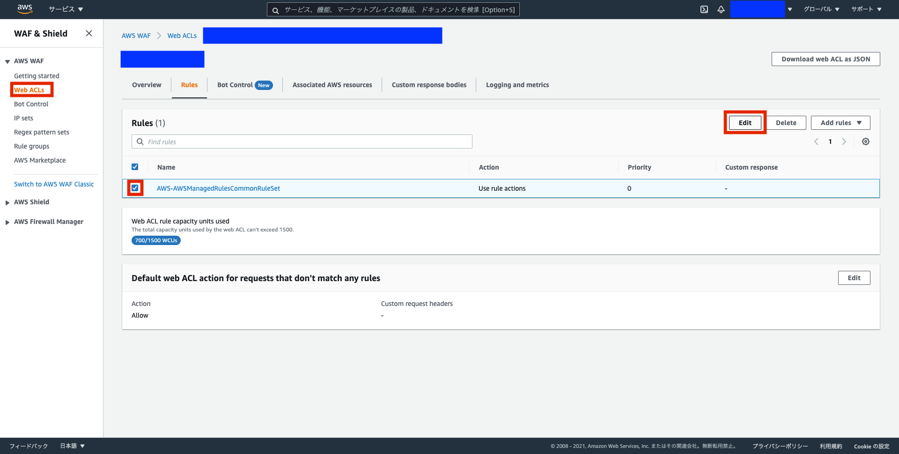The height and width of the screenshot is (454, 899).
Task: Click Edit for default web ACL action
Action: pyautogui.click(x=854, y=278)
